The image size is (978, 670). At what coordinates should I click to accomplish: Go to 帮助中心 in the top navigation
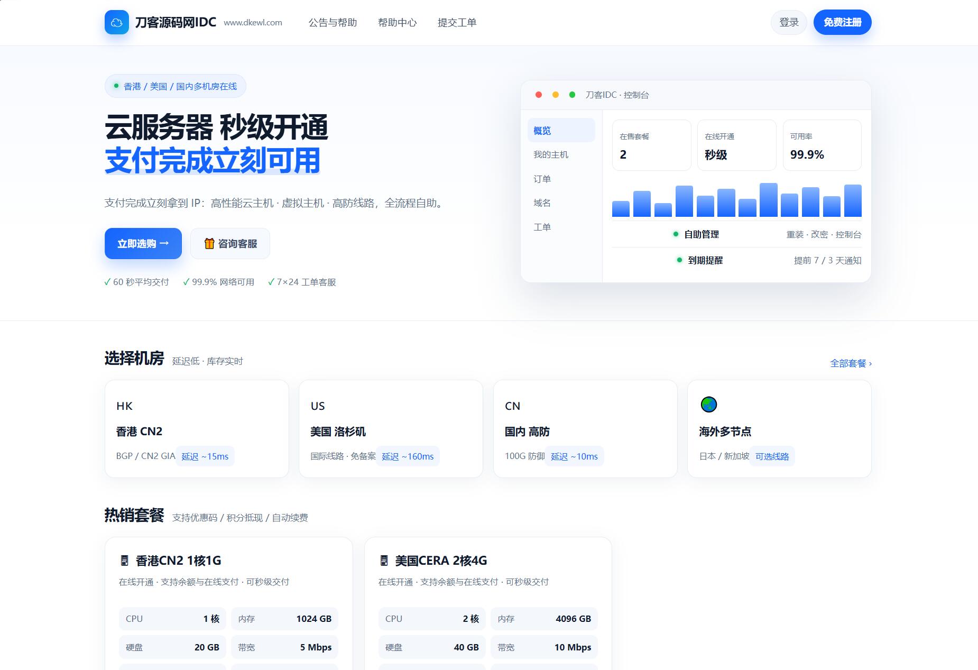pos(398,23)
